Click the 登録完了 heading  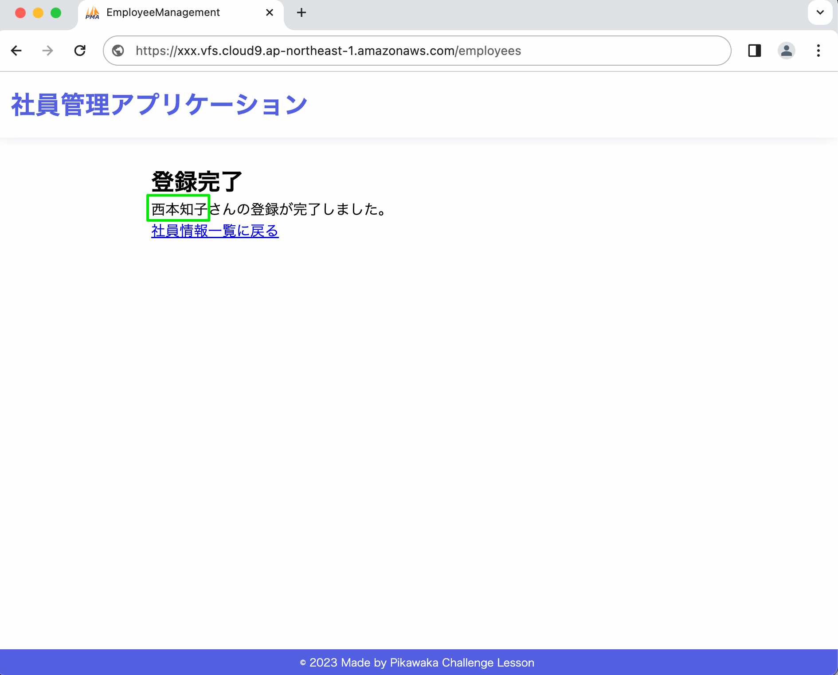click(x=196, y=181)
